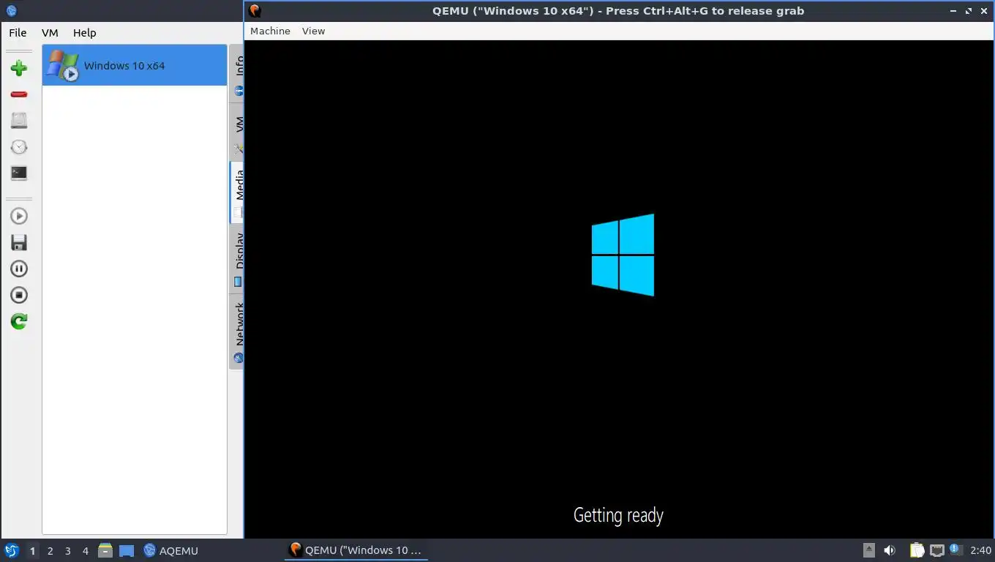Switch to the Info vertical tab
The width and height of the screenshot is (995, 562).
coord(237,73)
